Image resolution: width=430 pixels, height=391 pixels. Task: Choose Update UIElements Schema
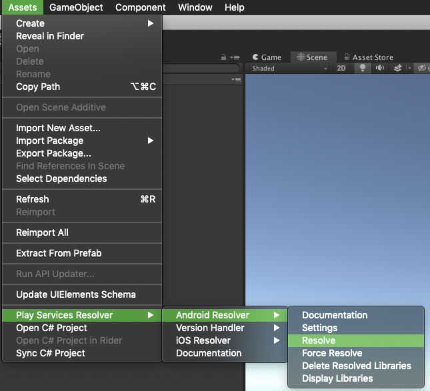pyautogui.click(x=82, y=294)
